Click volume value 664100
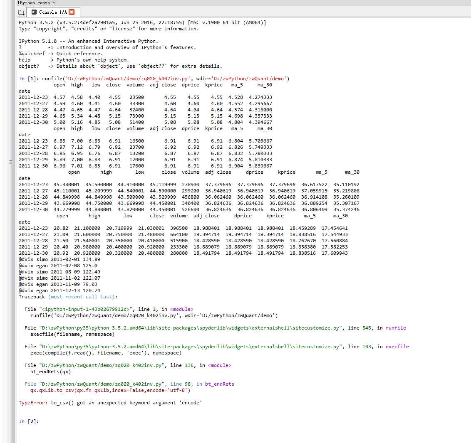 coord(179,234)
